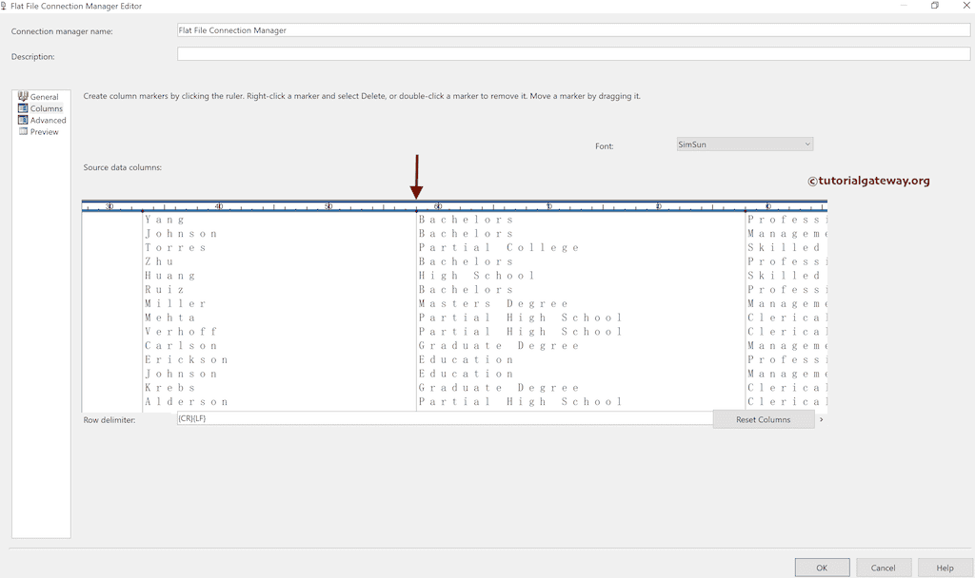
Task: Open the General page
Action: 44,97
